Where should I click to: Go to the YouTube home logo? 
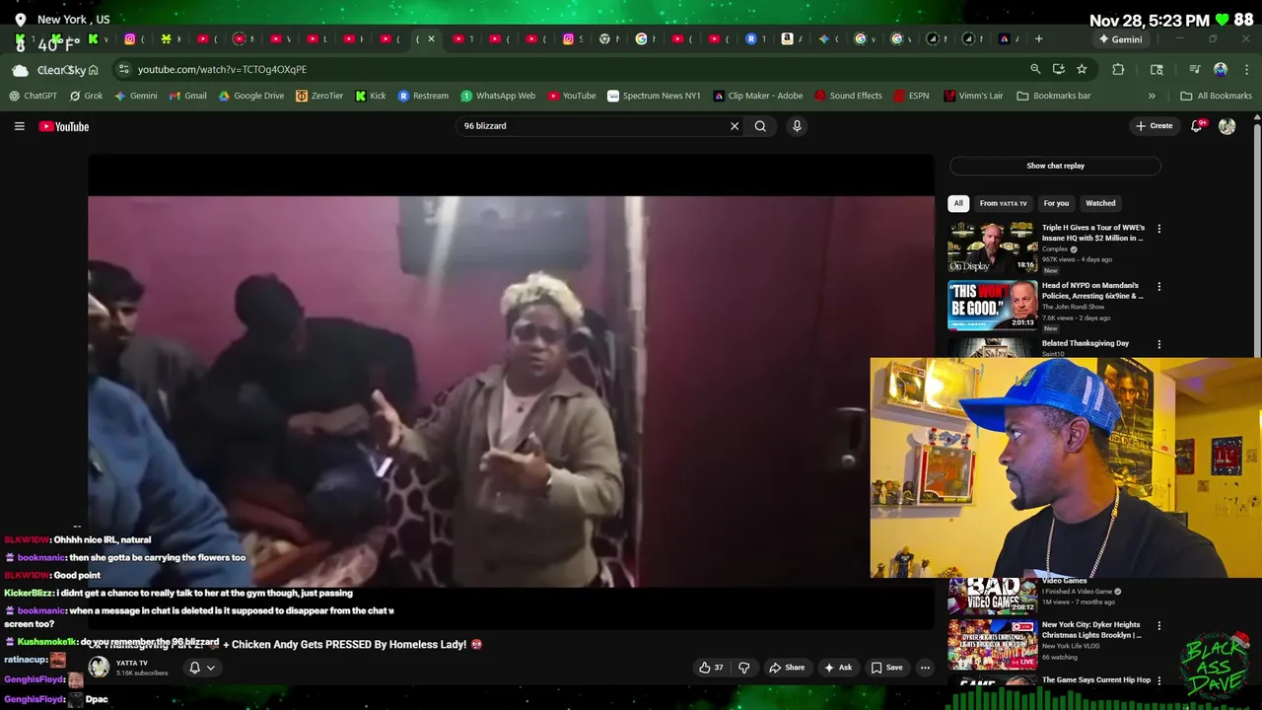(64, 126)
